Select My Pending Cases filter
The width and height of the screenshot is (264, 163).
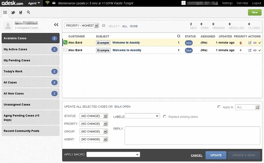pos(31,60)
